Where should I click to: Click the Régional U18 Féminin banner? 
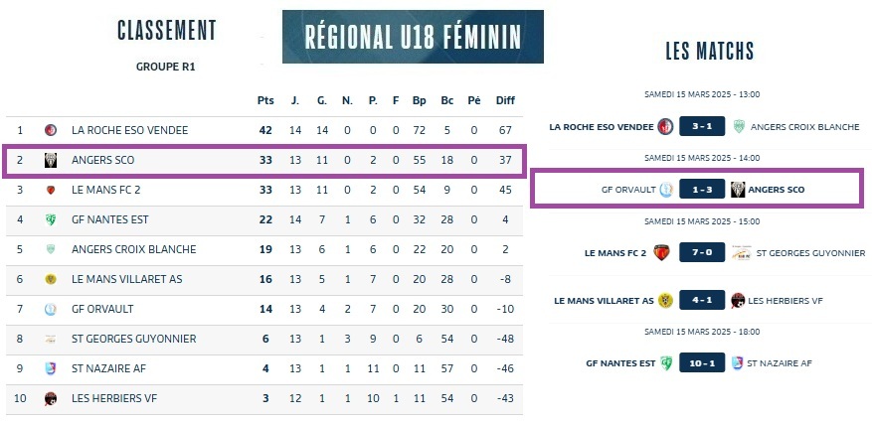413,37
